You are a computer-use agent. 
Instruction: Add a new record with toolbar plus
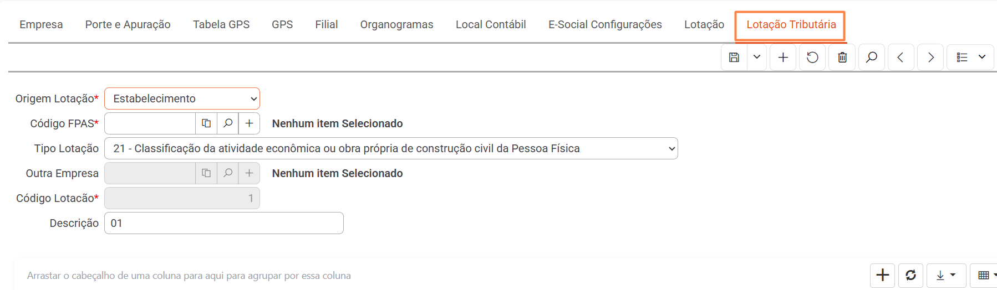click(x=783, y=58)
